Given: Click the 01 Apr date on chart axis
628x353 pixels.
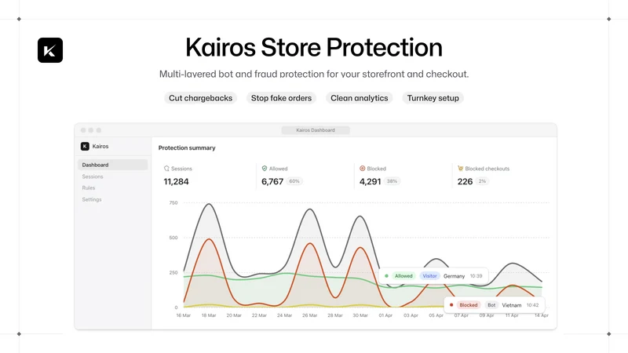Looking at the screenshot, I should [x=385, y=315].
